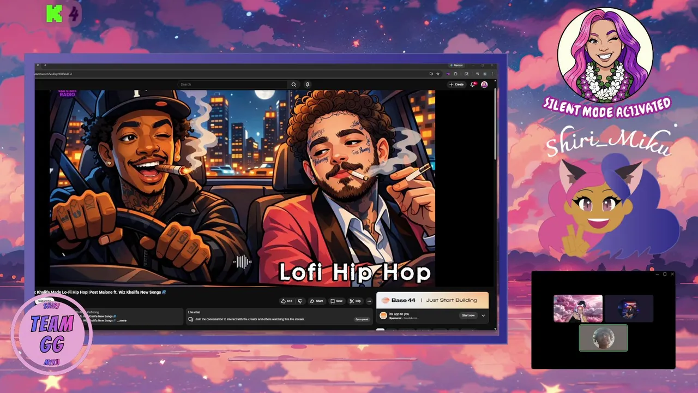Click the browser address bar URL
698x393 pixels.
(53, 74)
